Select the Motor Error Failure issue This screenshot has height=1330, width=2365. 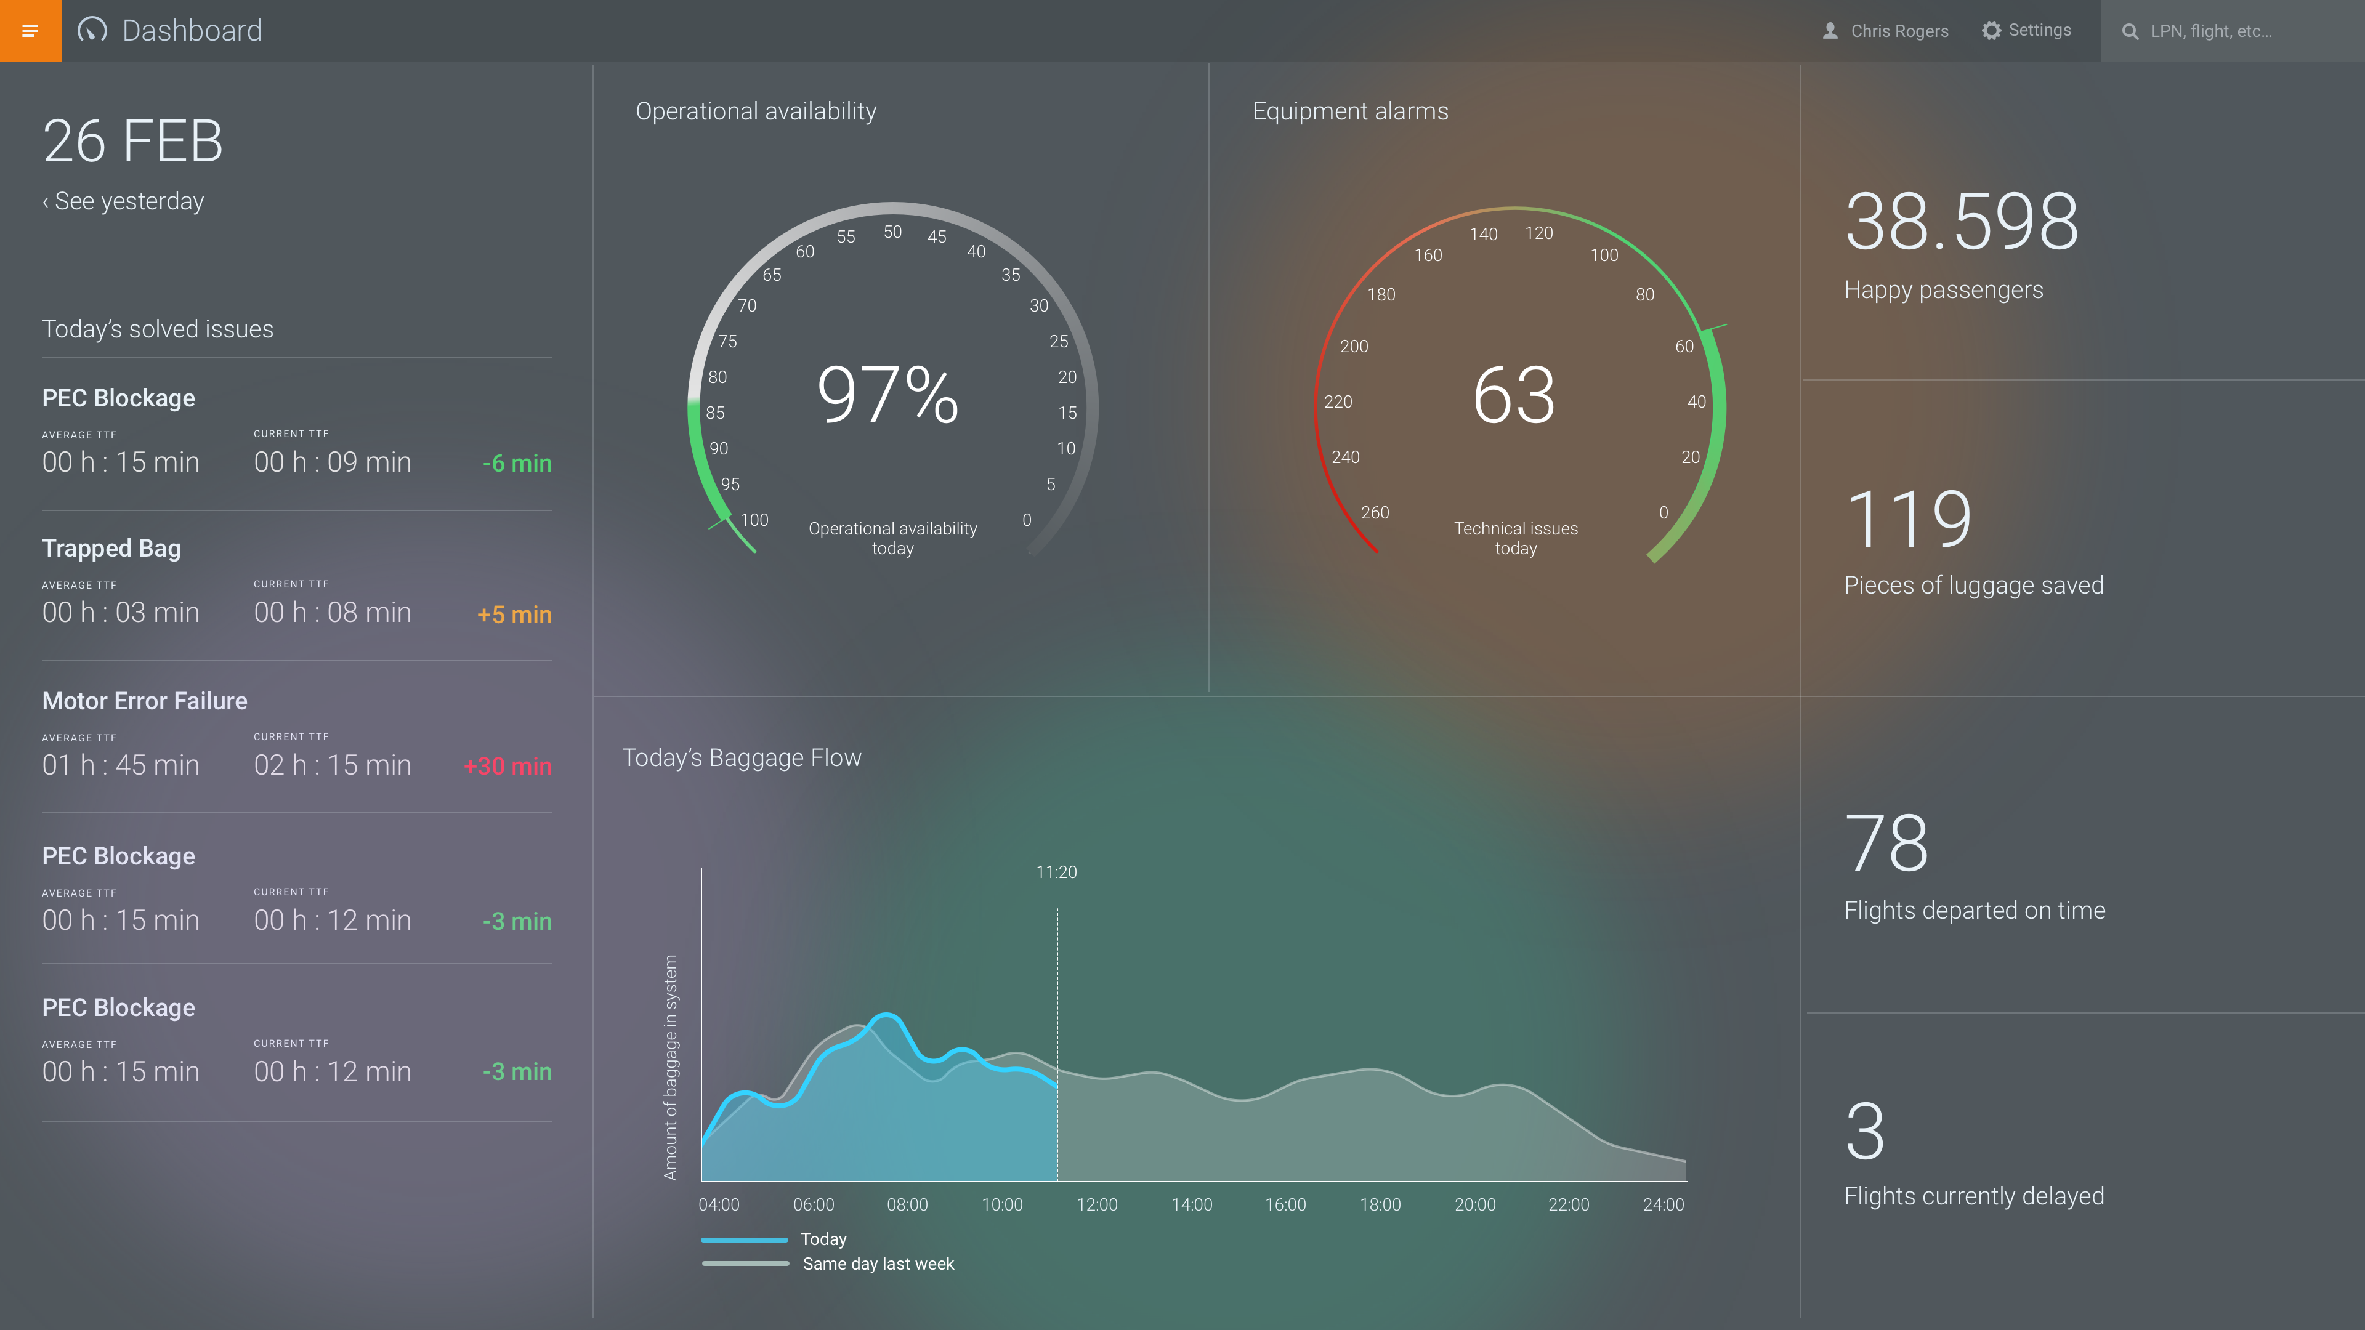point(144,700)
